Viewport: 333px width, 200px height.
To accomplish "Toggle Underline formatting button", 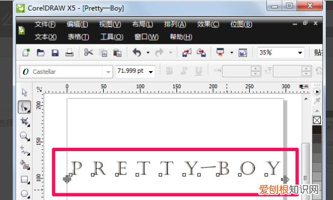I will (198, 71).
